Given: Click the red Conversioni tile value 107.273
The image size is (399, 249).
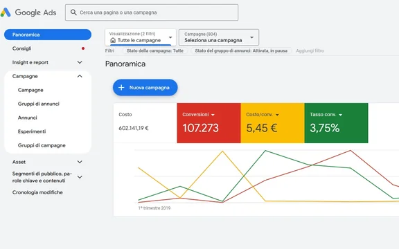Looking at the screenshot, I should (x=200, y=128).
